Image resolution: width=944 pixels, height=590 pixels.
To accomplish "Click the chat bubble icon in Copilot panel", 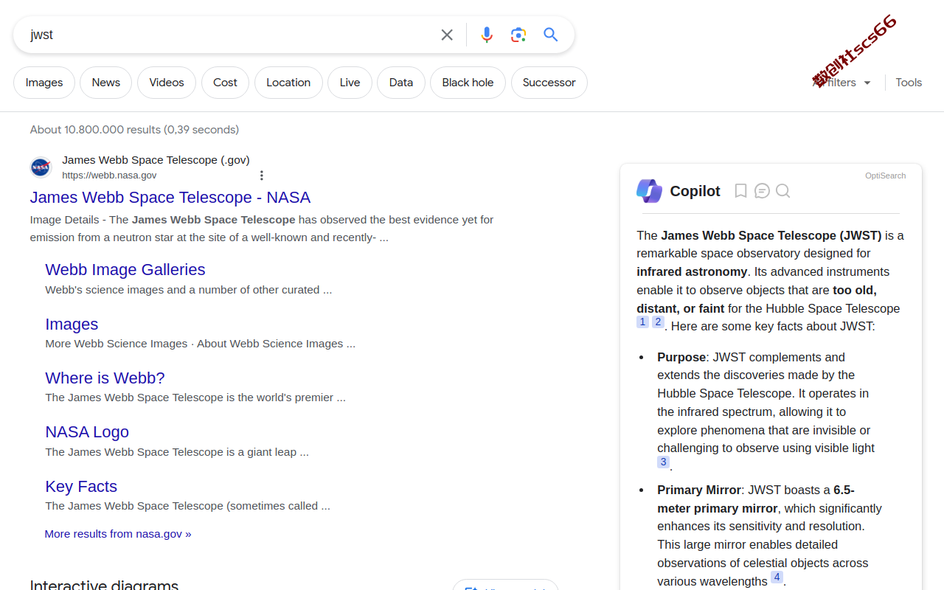I will [x=762, y=191].
